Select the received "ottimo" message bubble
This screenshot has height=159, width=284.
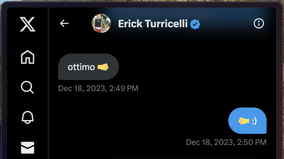tap(88, 67)
